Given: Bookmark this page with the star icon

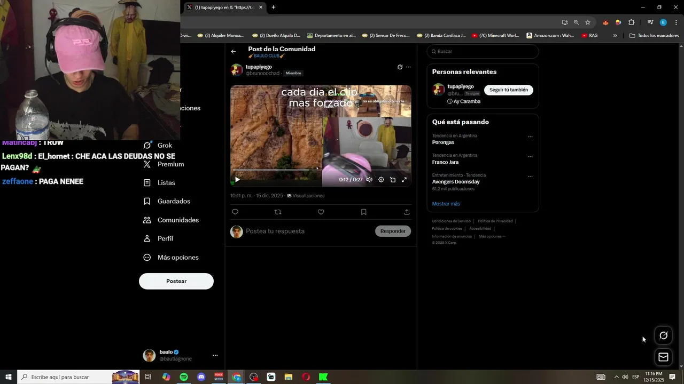Looking at the screenshot, I should 588,22.
